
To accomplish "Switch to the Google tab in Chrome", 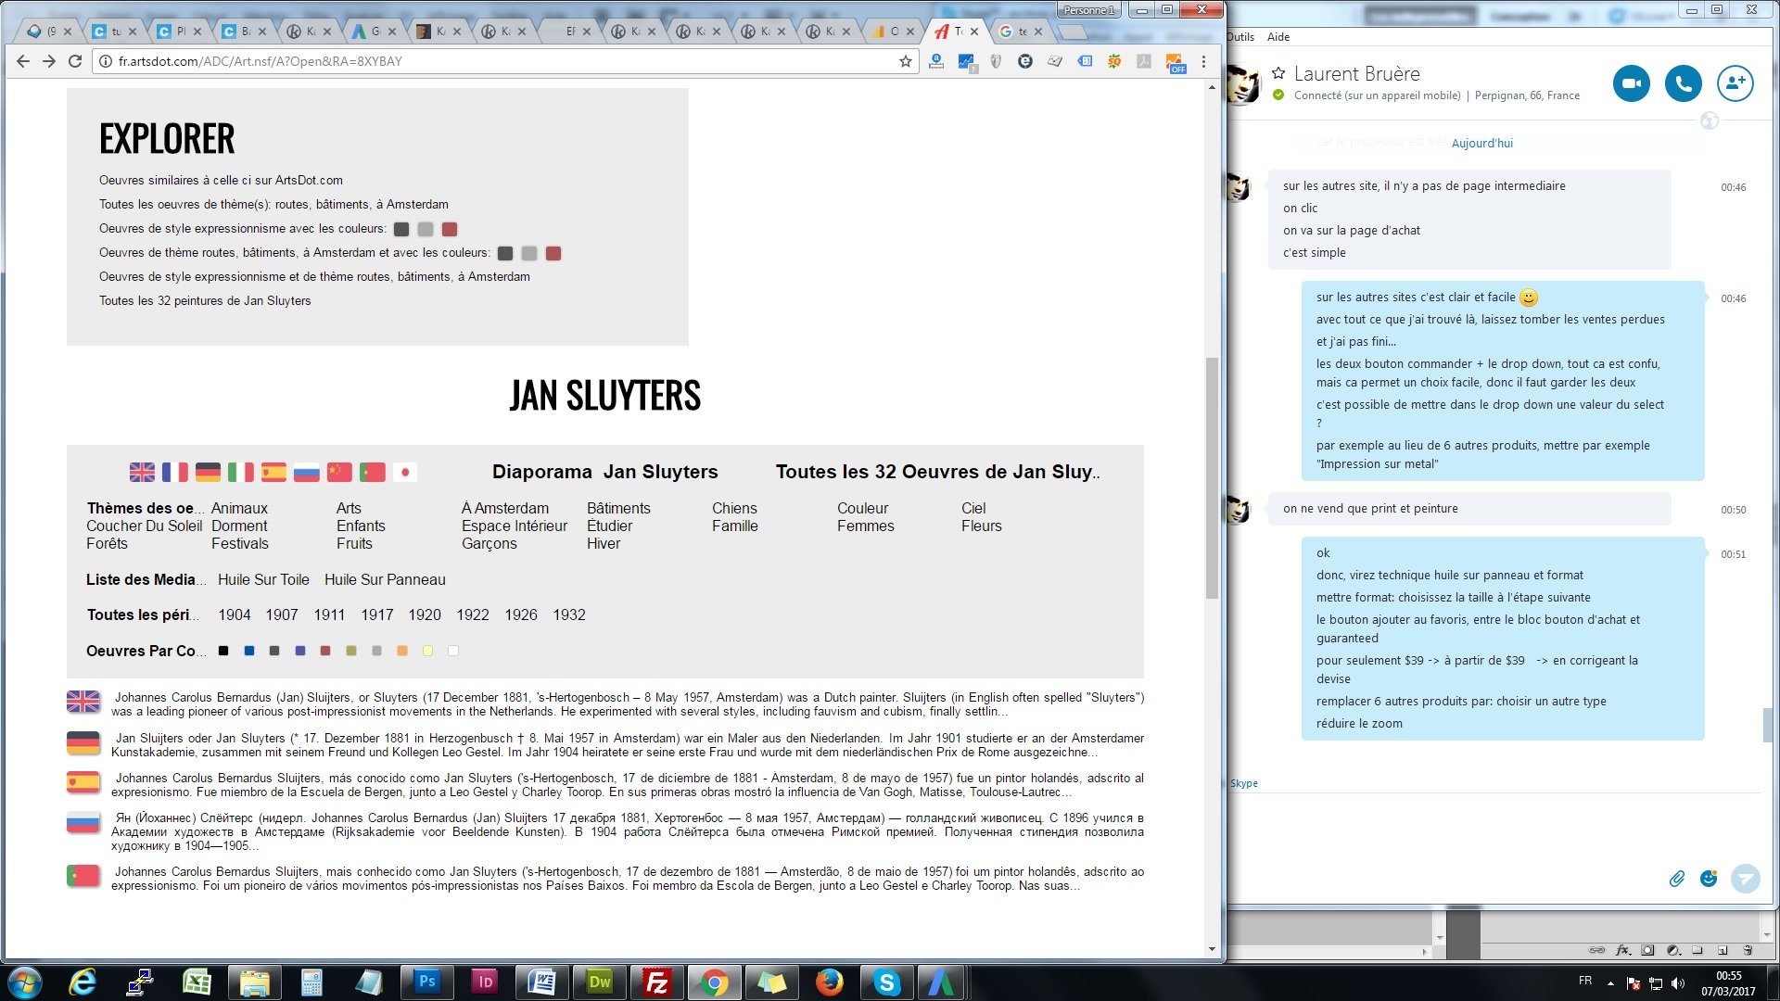I will [x=1022, y=31].
